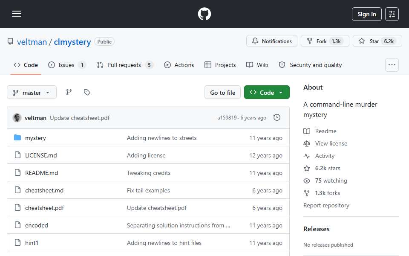Switch to the Code tab
Screen dimensions: 409x256
(x=26, y=65)
